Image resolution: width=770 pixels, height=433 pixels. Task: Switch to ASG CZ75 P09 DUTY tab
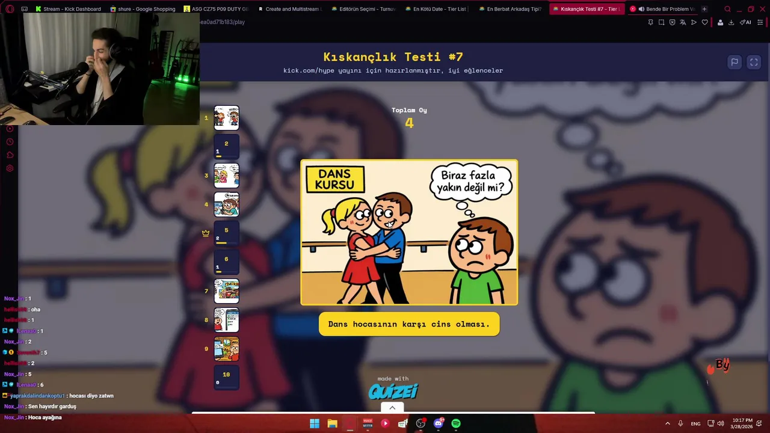(x=216, y=9)
